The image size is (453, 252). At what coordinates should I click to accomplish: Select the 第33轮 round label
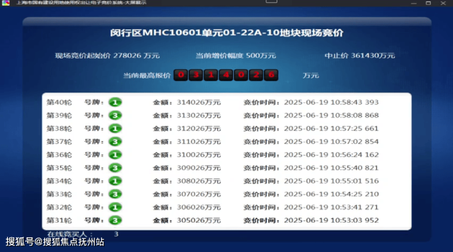click(59, 194)
